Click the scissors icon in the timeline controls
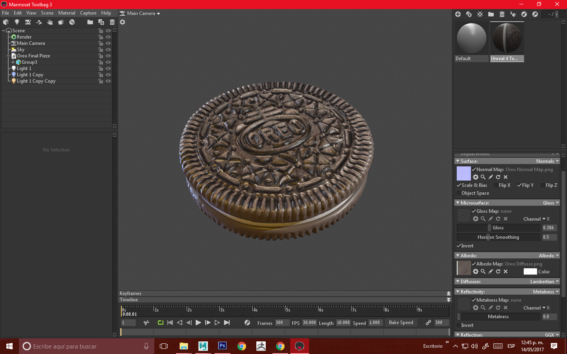This screenshot has width=567, height=354. 146,323
